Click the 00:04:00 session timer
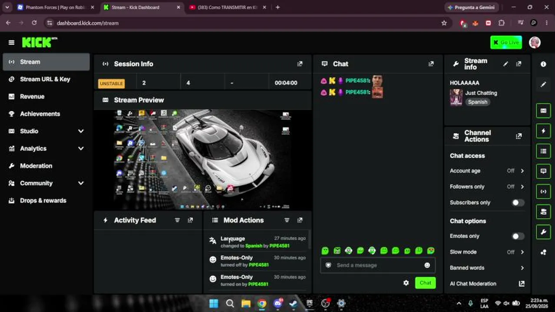Viewport: 555px width, 312px height. click(286, 83)
